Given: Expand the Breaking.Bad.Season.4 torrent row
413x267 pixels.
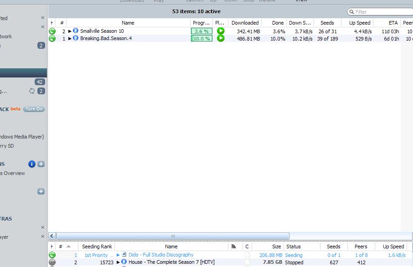Looking at the screenshot, I should (70, 38).
